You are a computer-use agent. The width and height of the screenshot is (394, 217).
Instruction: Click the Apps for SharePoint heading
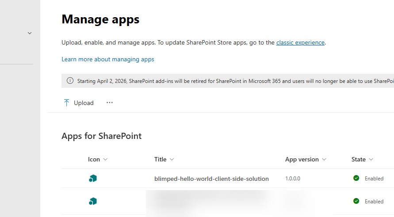click(102, 136)
